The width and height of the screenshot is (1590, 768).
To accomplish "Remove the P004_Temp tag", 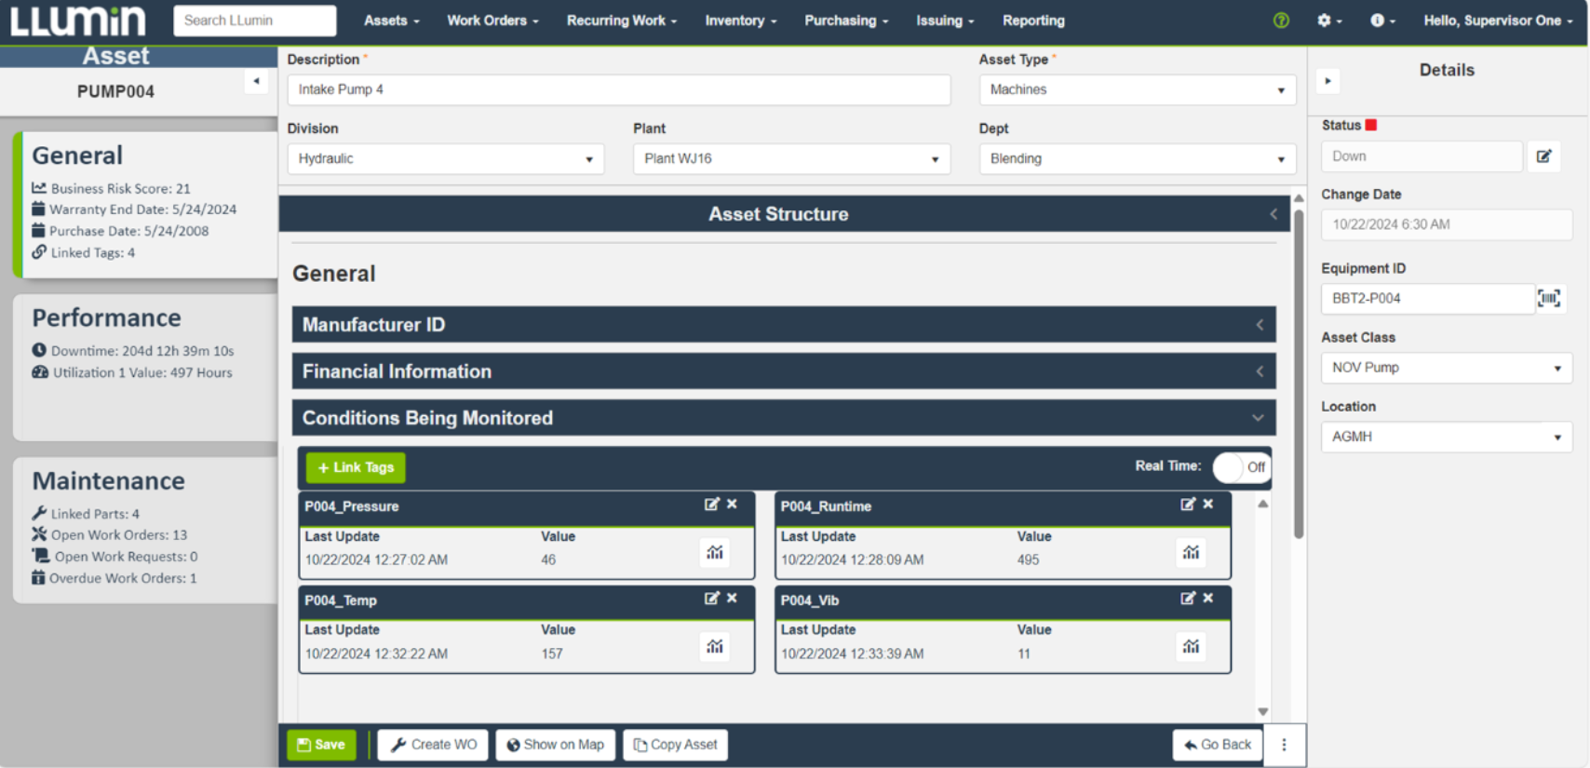I will (x=733, y=599).
